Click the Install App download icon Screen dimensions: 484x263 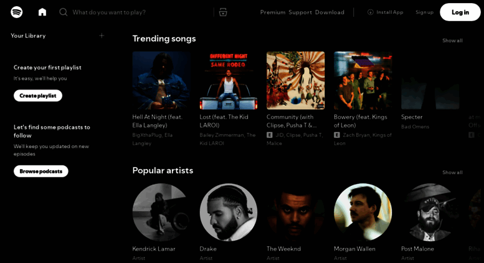(x=371, y=12)
